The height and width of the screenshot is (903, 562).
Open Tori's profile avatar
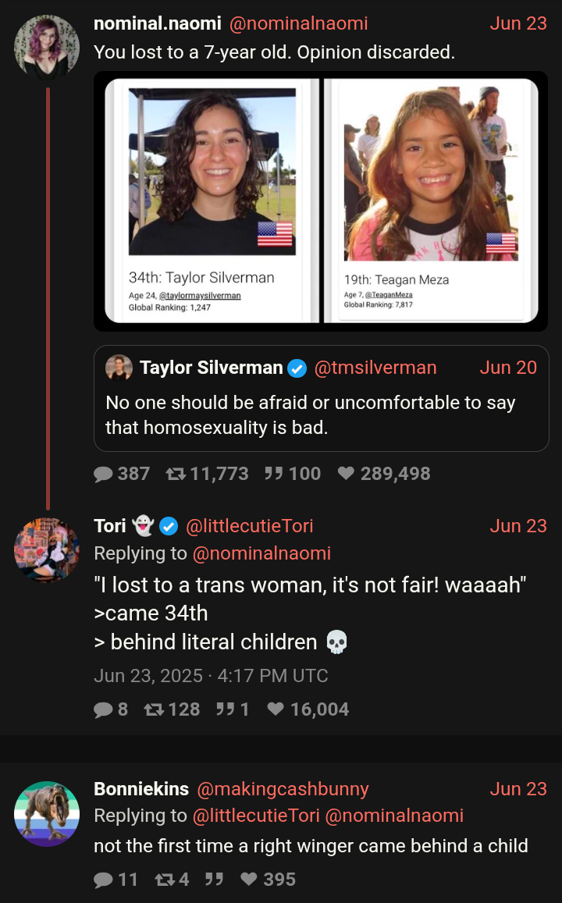47,549
